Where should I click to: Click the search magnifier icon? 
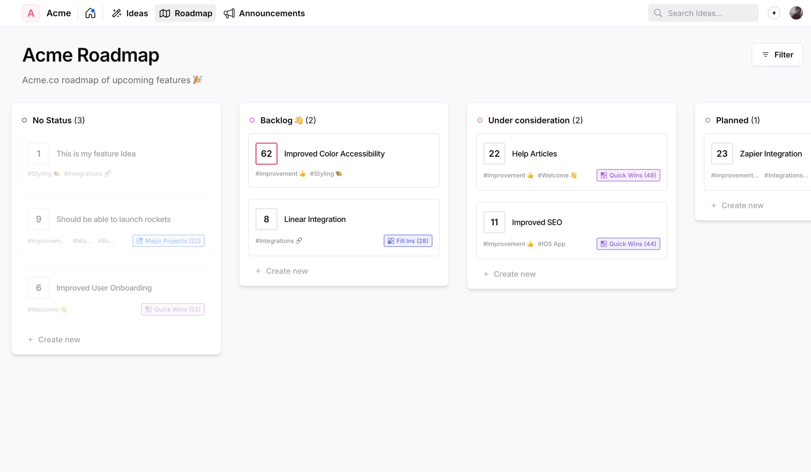tap(658, 13)
